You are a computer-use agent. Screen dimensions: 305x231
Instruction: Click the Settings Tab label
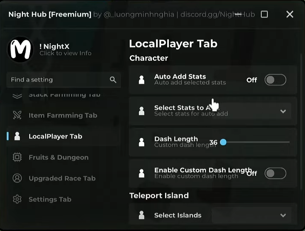pyautogui.click(x=50, y=199)
